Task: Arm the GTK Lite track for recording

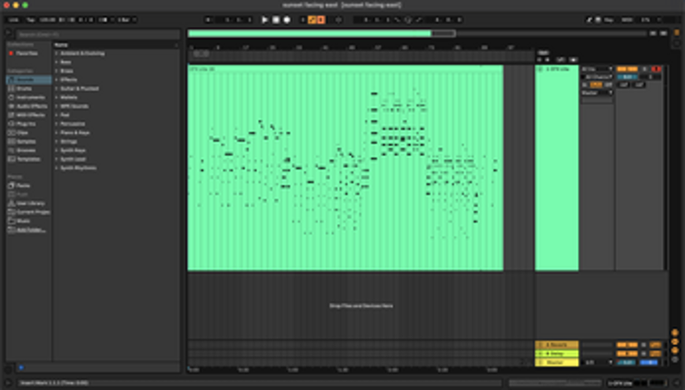Action: click(x=655, y=69)
